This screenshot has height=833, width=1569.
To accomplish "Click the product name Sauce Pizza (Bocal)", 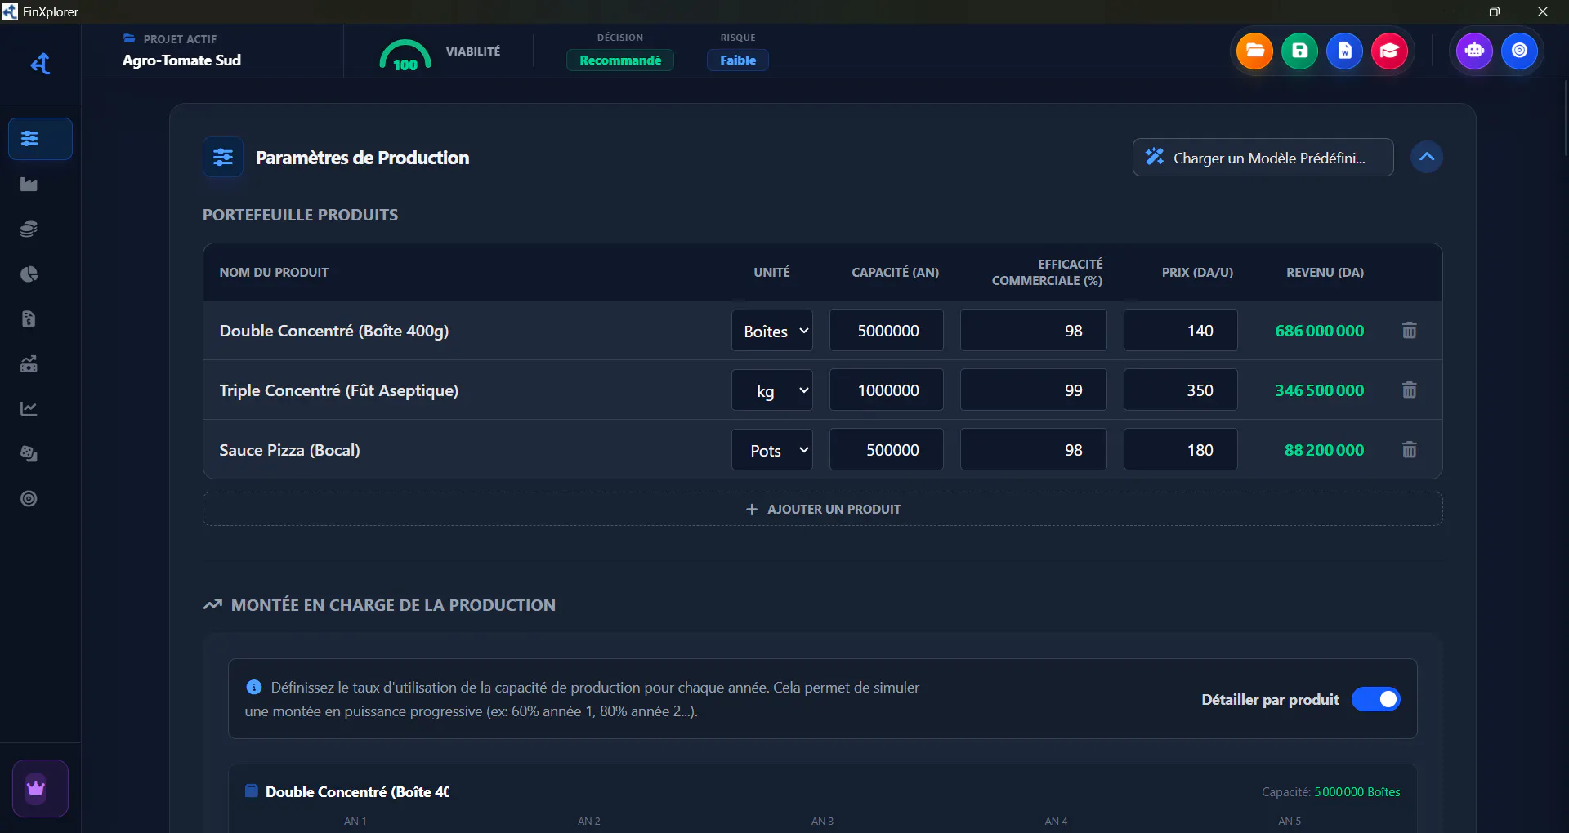I will coord(289,450).
